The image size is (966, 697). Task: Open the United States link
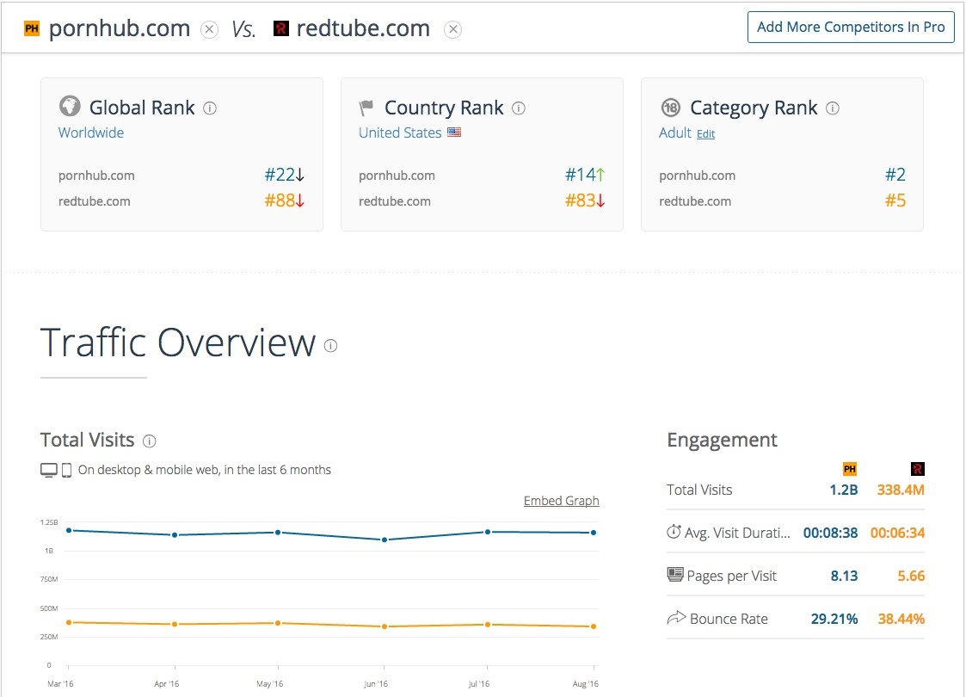point(400,133)
